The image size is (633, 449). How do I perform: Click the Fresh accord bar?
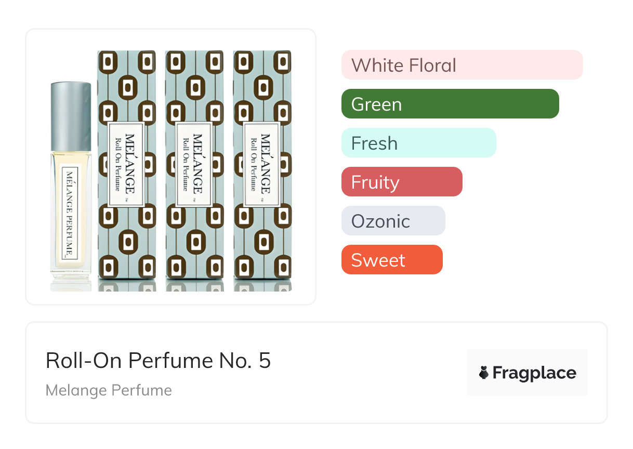(418, 143)
